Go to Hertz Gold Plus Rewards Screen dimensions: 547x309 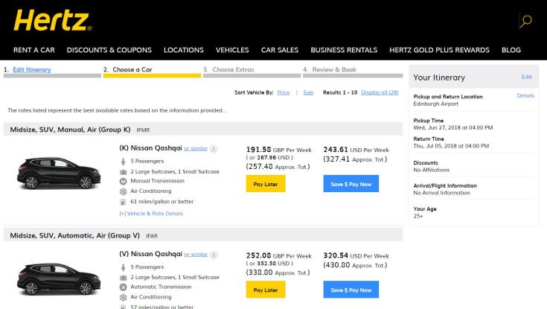click(439, 50)
